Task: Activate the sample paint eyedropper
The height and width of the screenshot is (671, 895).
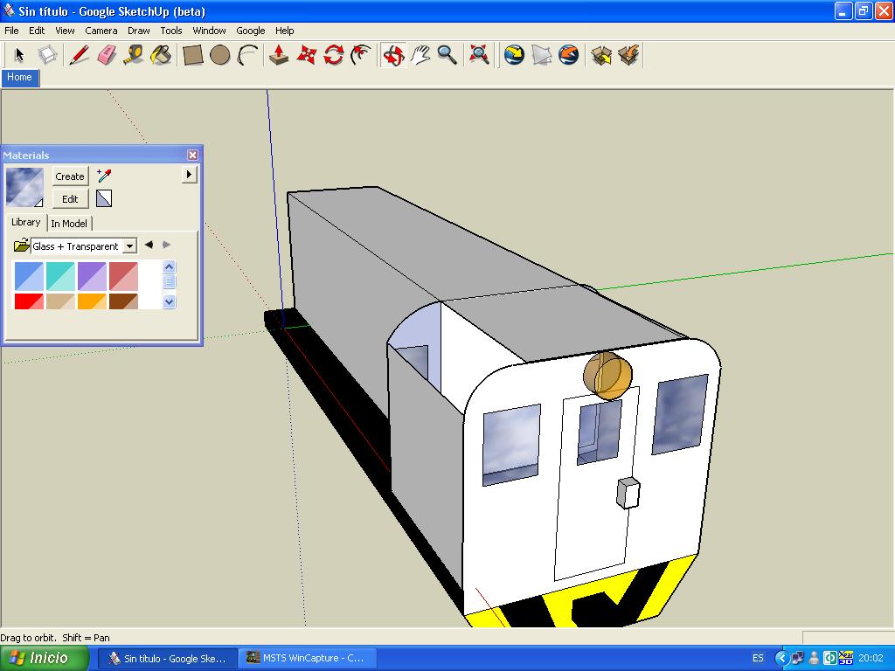Action: click(x=104, y=176)
